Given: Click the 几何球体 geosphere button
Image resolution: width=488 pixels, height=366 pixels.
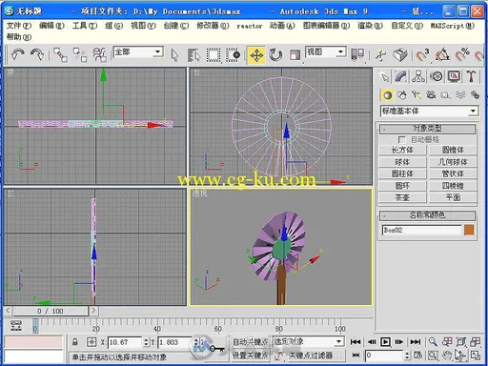Looking at the screenshot, I should coord(453,162).
